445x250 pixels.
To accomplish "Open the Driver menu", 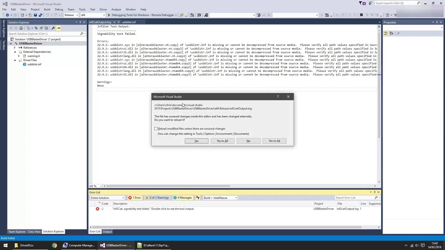I will click(103, 9).
